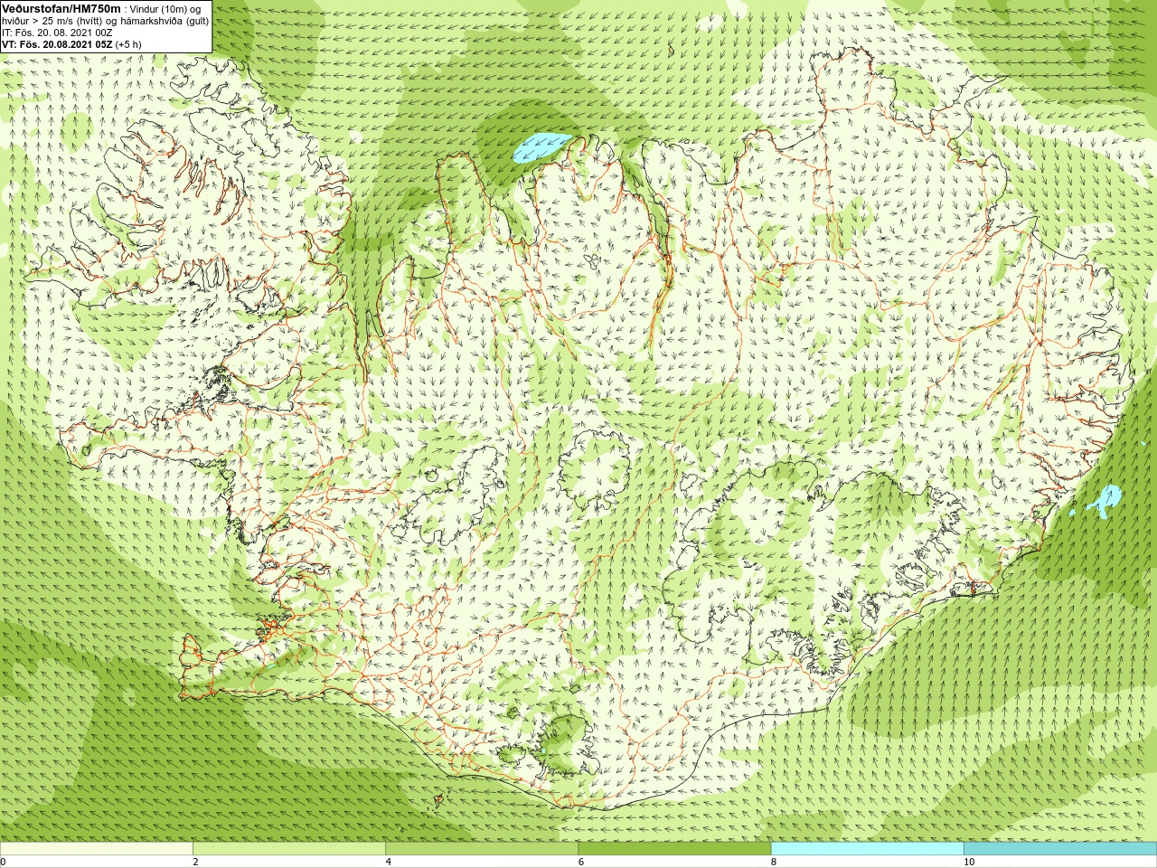The width and height of the screenshot is (1157, 868).
Task: Click the "IT: Fös. 20. 08. 2021 00Z" line
Action: coord(57,33)
